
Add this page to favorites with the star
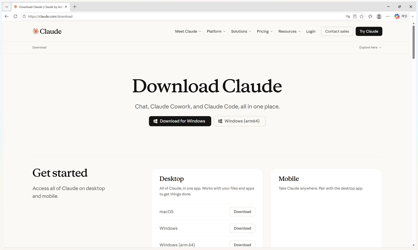pyautogui.click(x=362, y=16)
